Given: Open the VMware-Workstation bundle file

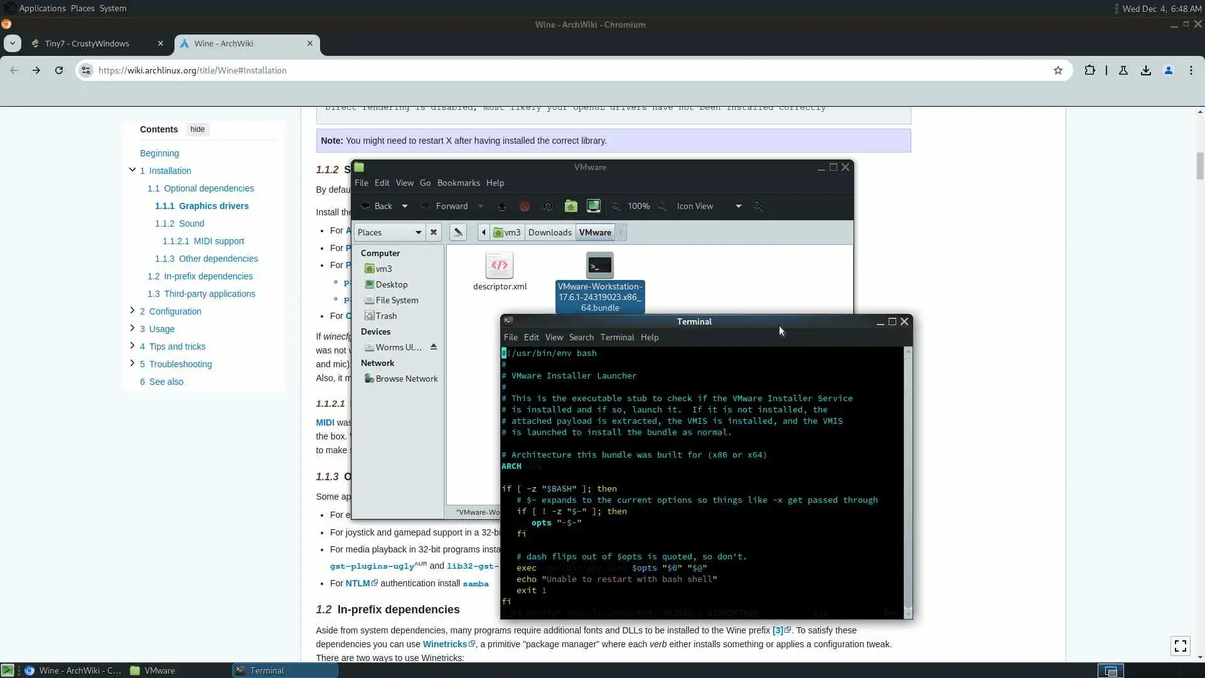Looking at the screenshot, I should (599, 266).
